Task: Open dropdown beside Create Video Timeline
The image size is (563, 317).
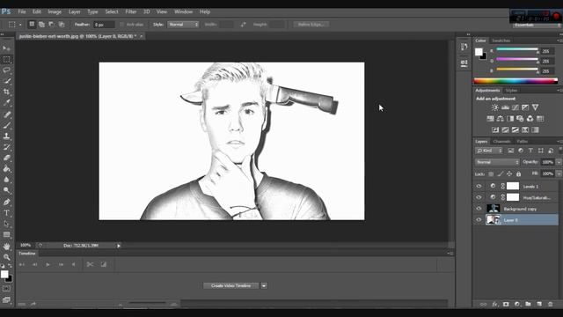Action: point(264,285)
